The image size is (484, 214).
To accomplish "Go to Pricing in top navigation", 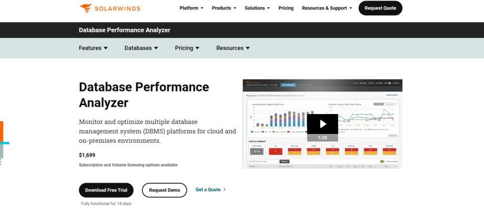I will tap(286, 8).
